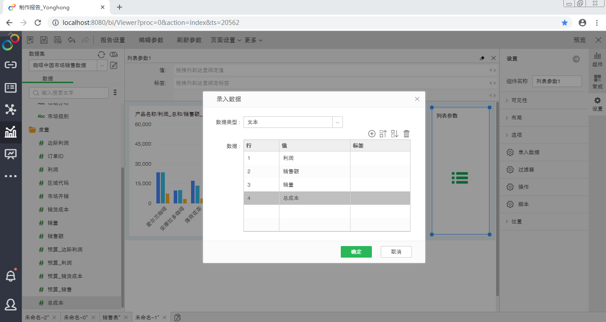The image size is (606, 322).
Task: Close the 录入数据 dialog
Action: (417, 99)
